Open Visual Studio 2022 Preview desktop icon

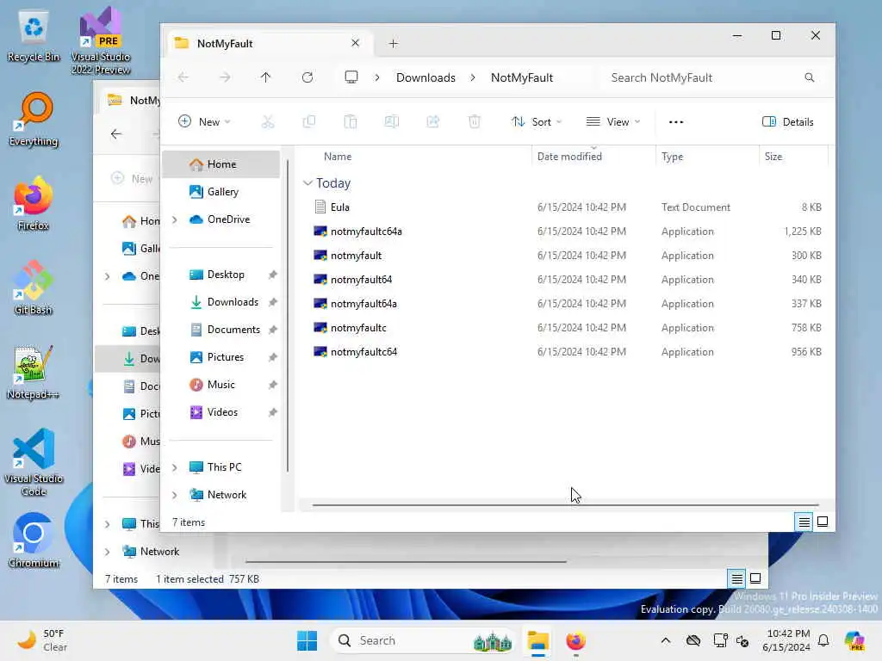101,40
